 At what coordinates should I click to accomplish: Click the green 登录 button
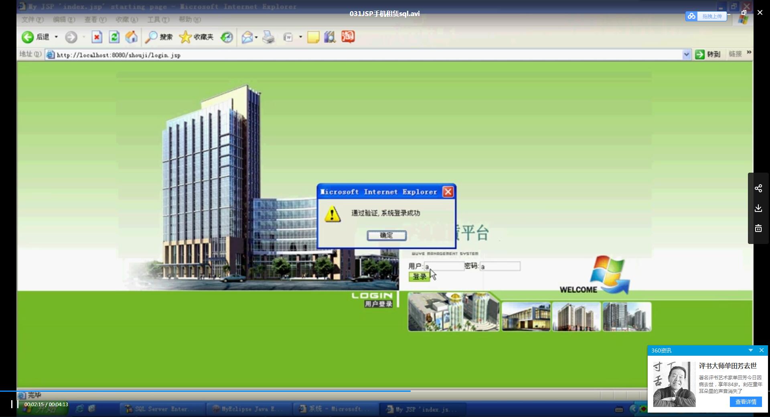(x=419, y=277)
